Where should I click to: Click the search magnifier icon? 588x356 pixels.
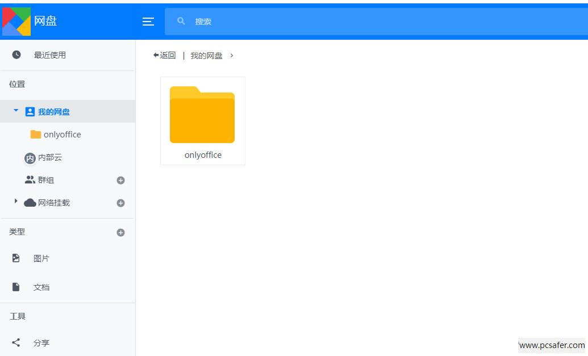pyautogui.click(x=181, y=22)
